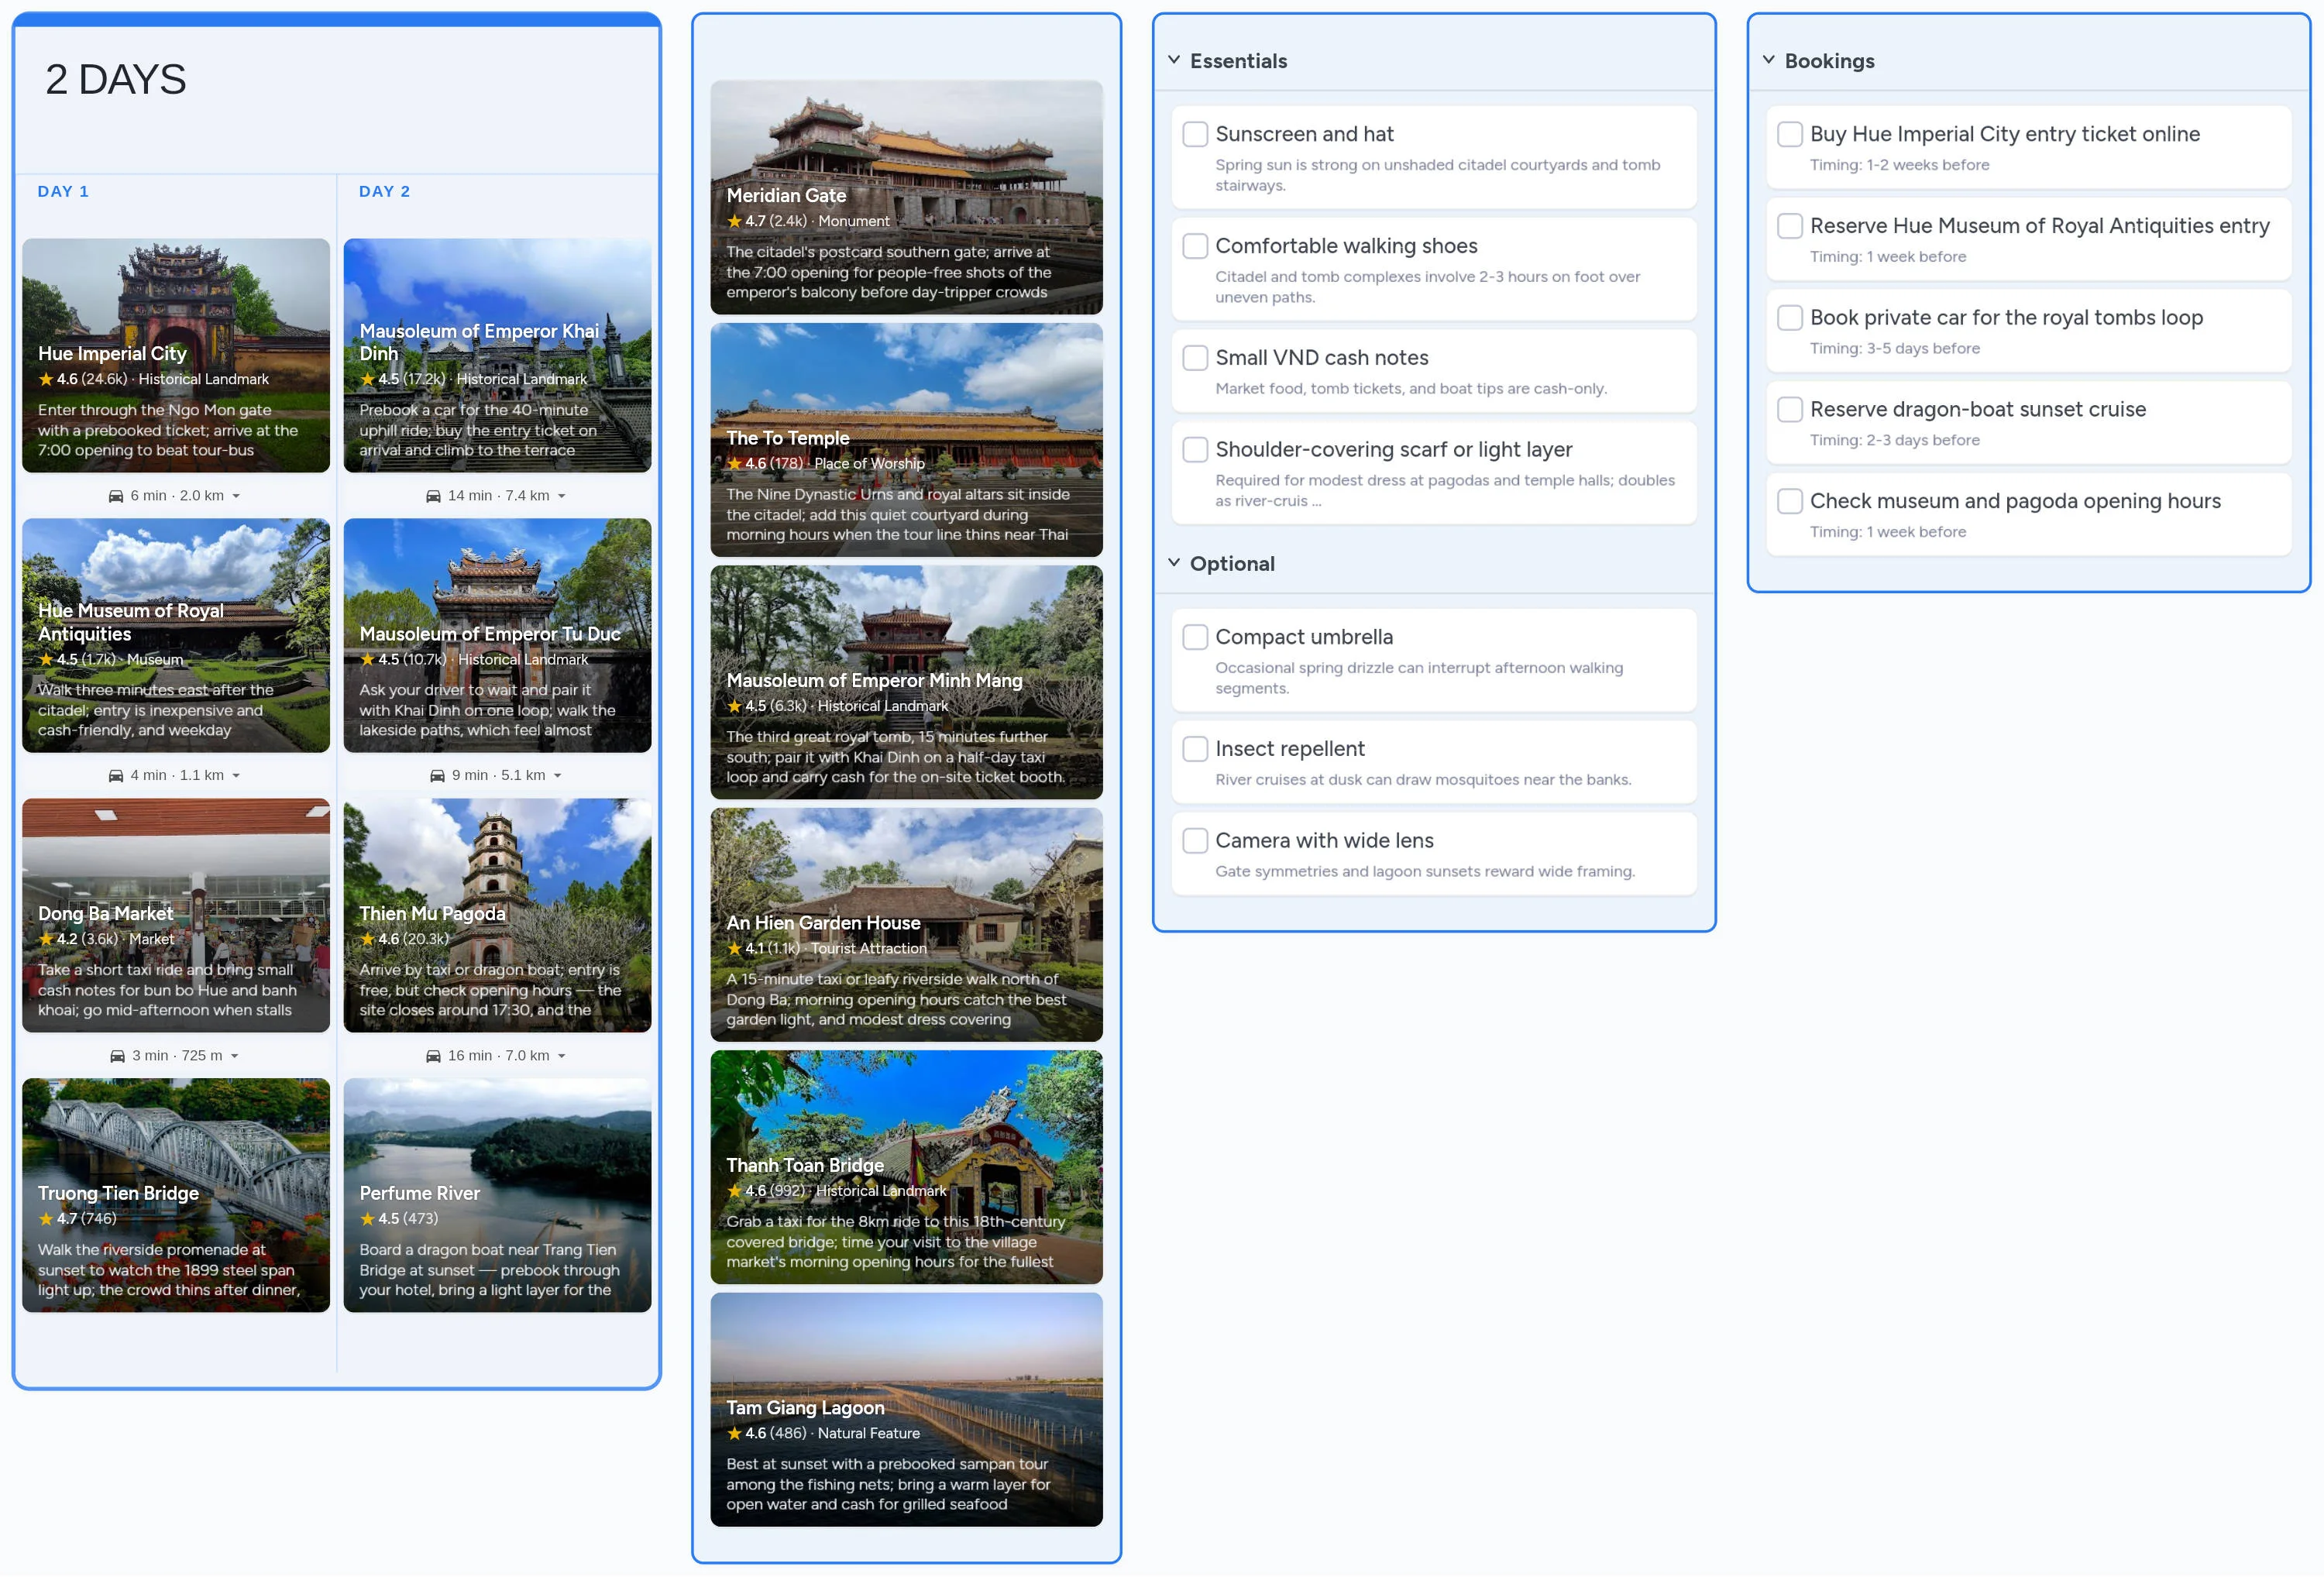2324x1577 pixels.
Task: Collapse the Optional section
Action: click(x=1174, y=563)
